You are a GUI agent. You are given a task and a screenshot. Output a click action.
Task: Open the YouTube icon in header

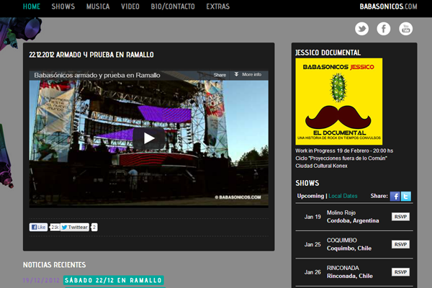(x=405, y=29)
